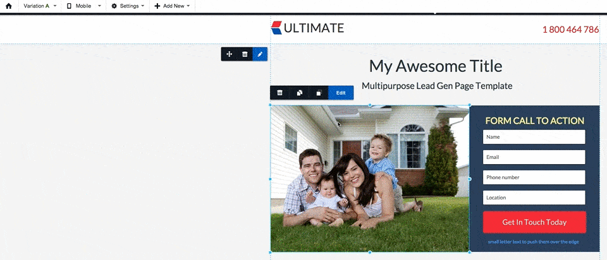Select the move (four-arrow) icon in section toolbar
The image size is (607, 260).
(x=229, y=54)
